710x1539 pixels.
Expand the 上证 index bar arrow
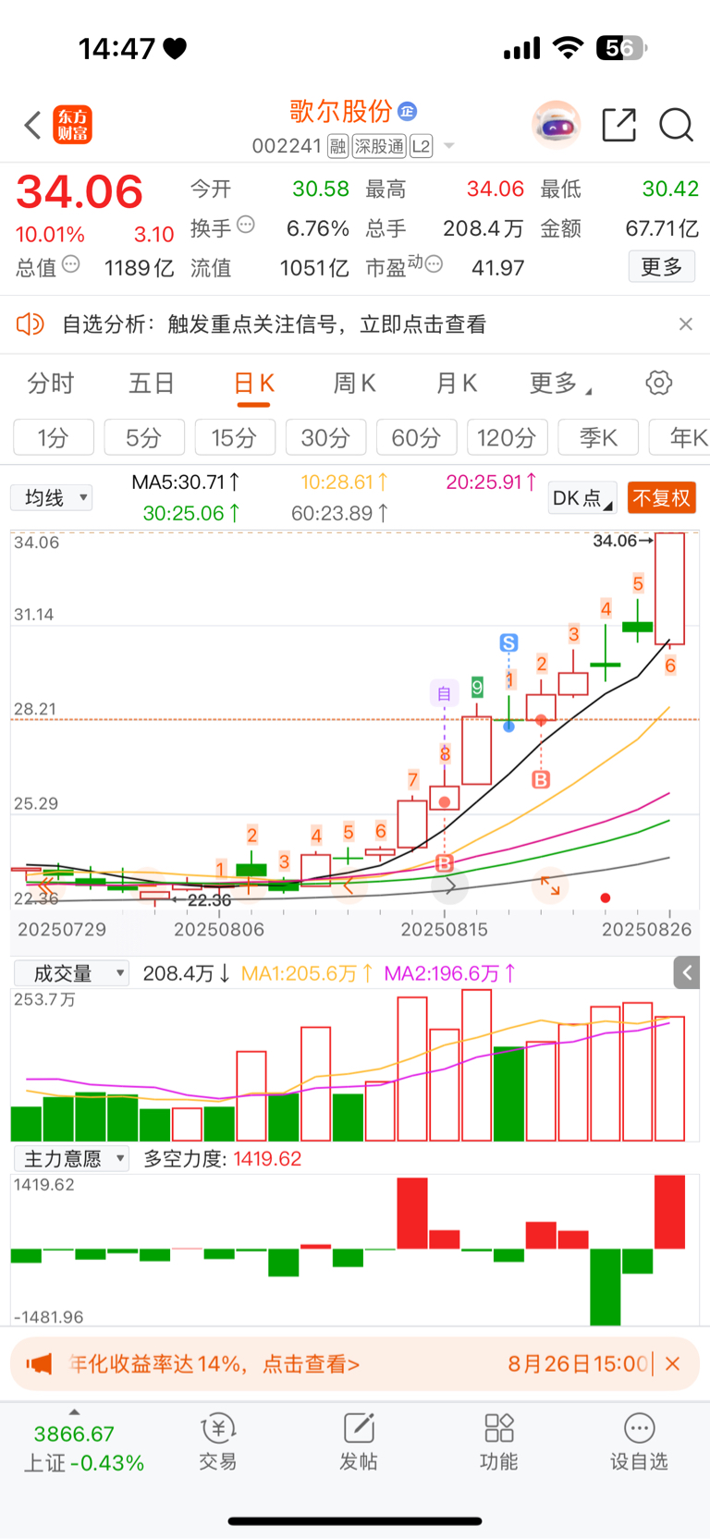[74, 1412]
